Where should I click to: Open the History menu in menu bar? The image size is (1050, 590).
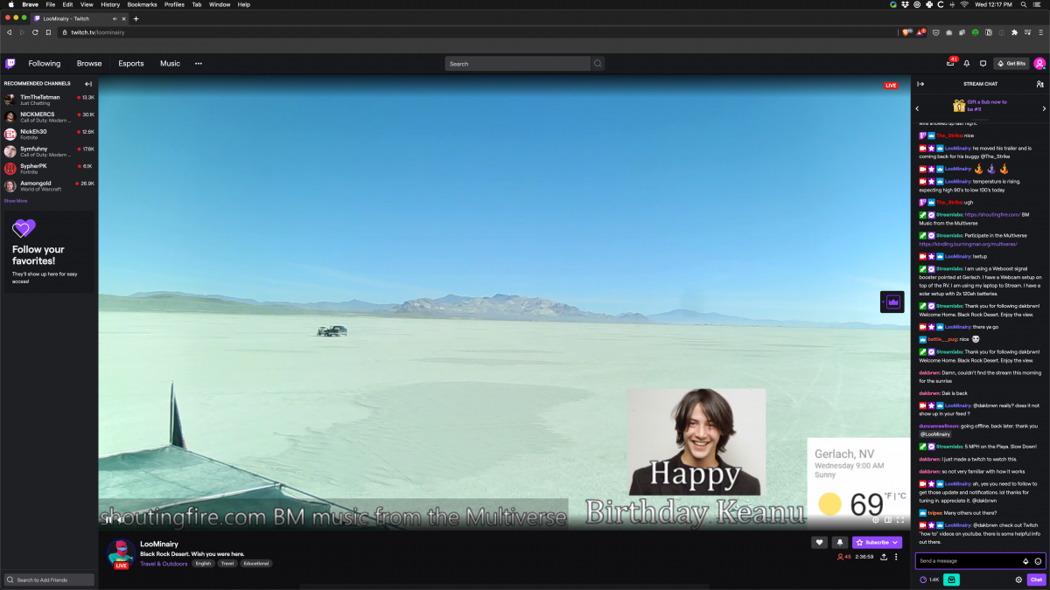(x=110, y=4)
